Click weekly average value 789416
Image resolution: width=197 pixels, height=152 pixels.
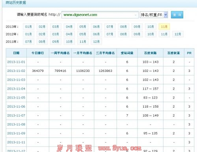pyautogui.click(x=60, y=71)
